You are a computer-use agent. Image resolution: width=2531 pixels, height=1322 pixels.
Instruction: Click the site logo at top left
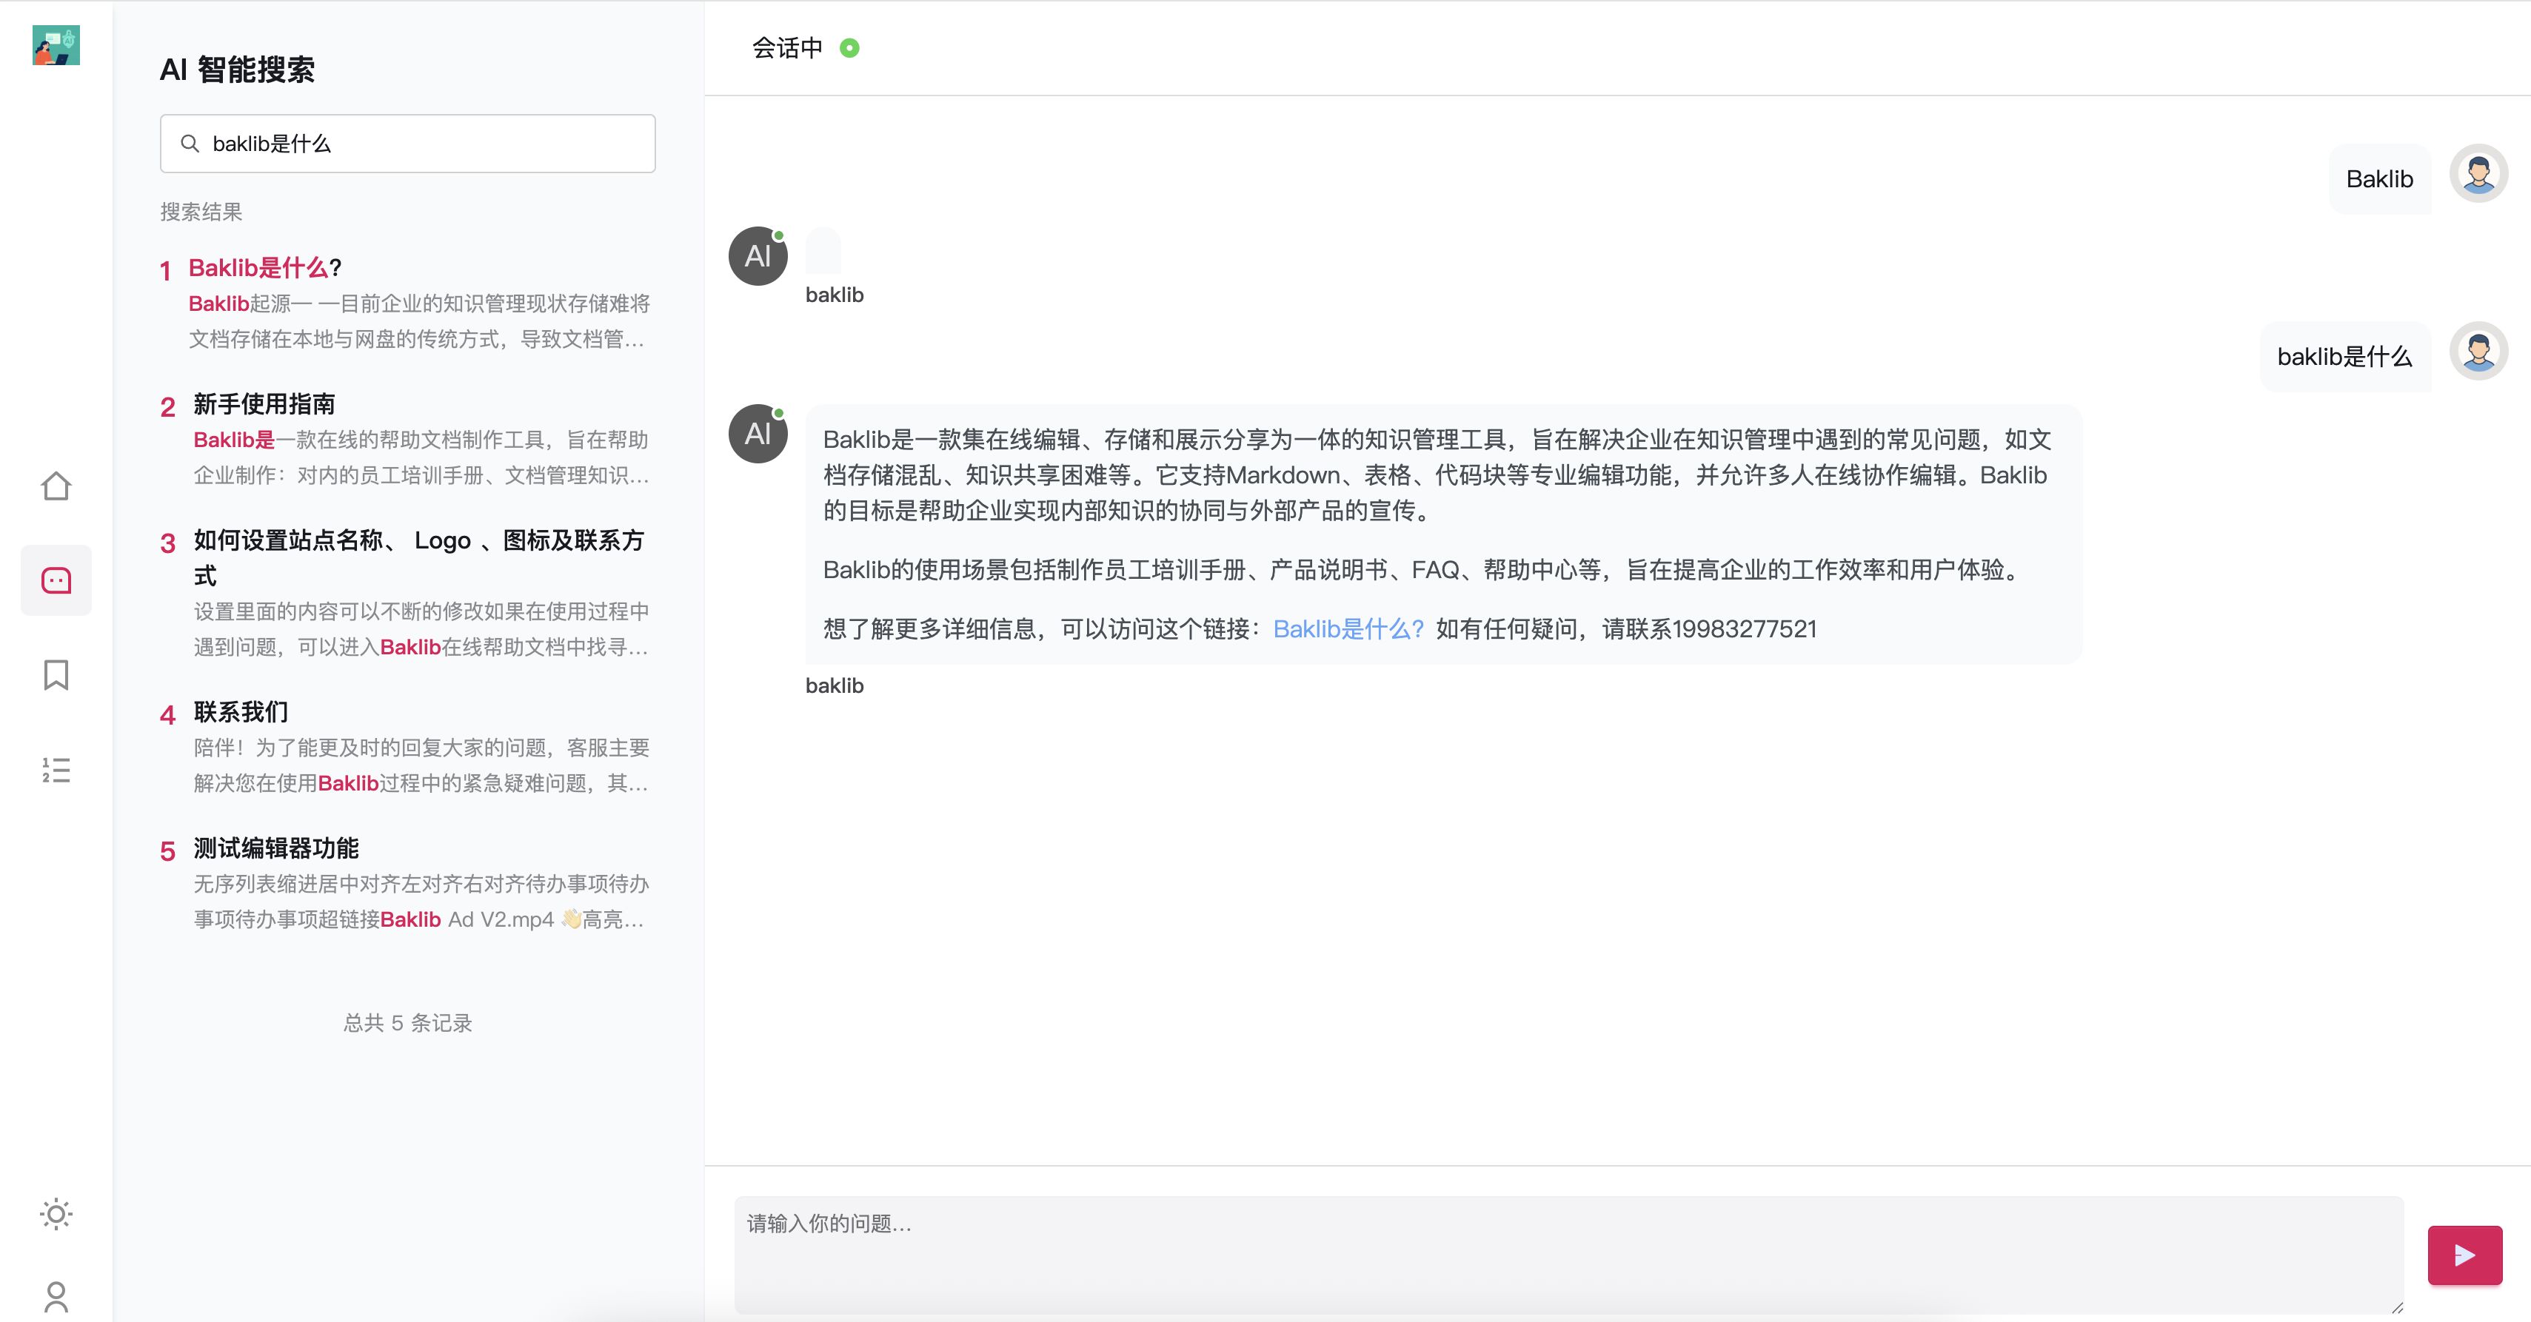click(x=56, y=46)
